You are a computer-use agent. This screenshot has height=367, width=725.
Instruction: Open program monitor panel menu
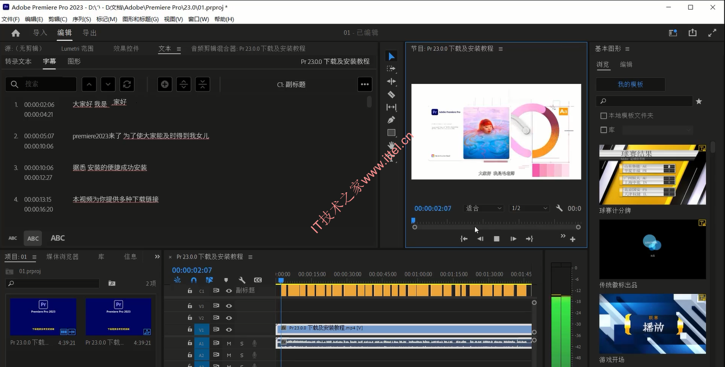501,48
